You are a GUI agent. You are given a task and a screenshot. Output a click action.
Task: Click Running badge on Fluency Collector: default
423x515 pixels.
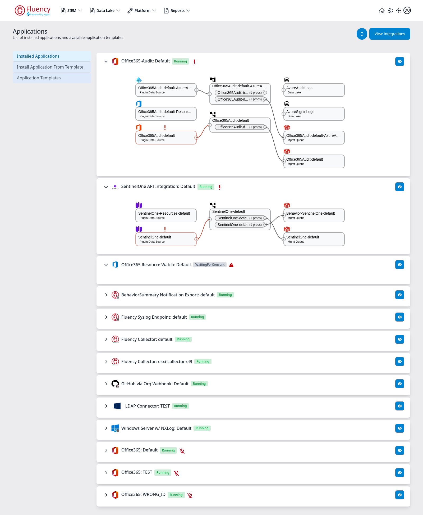(x=183, y=339)
